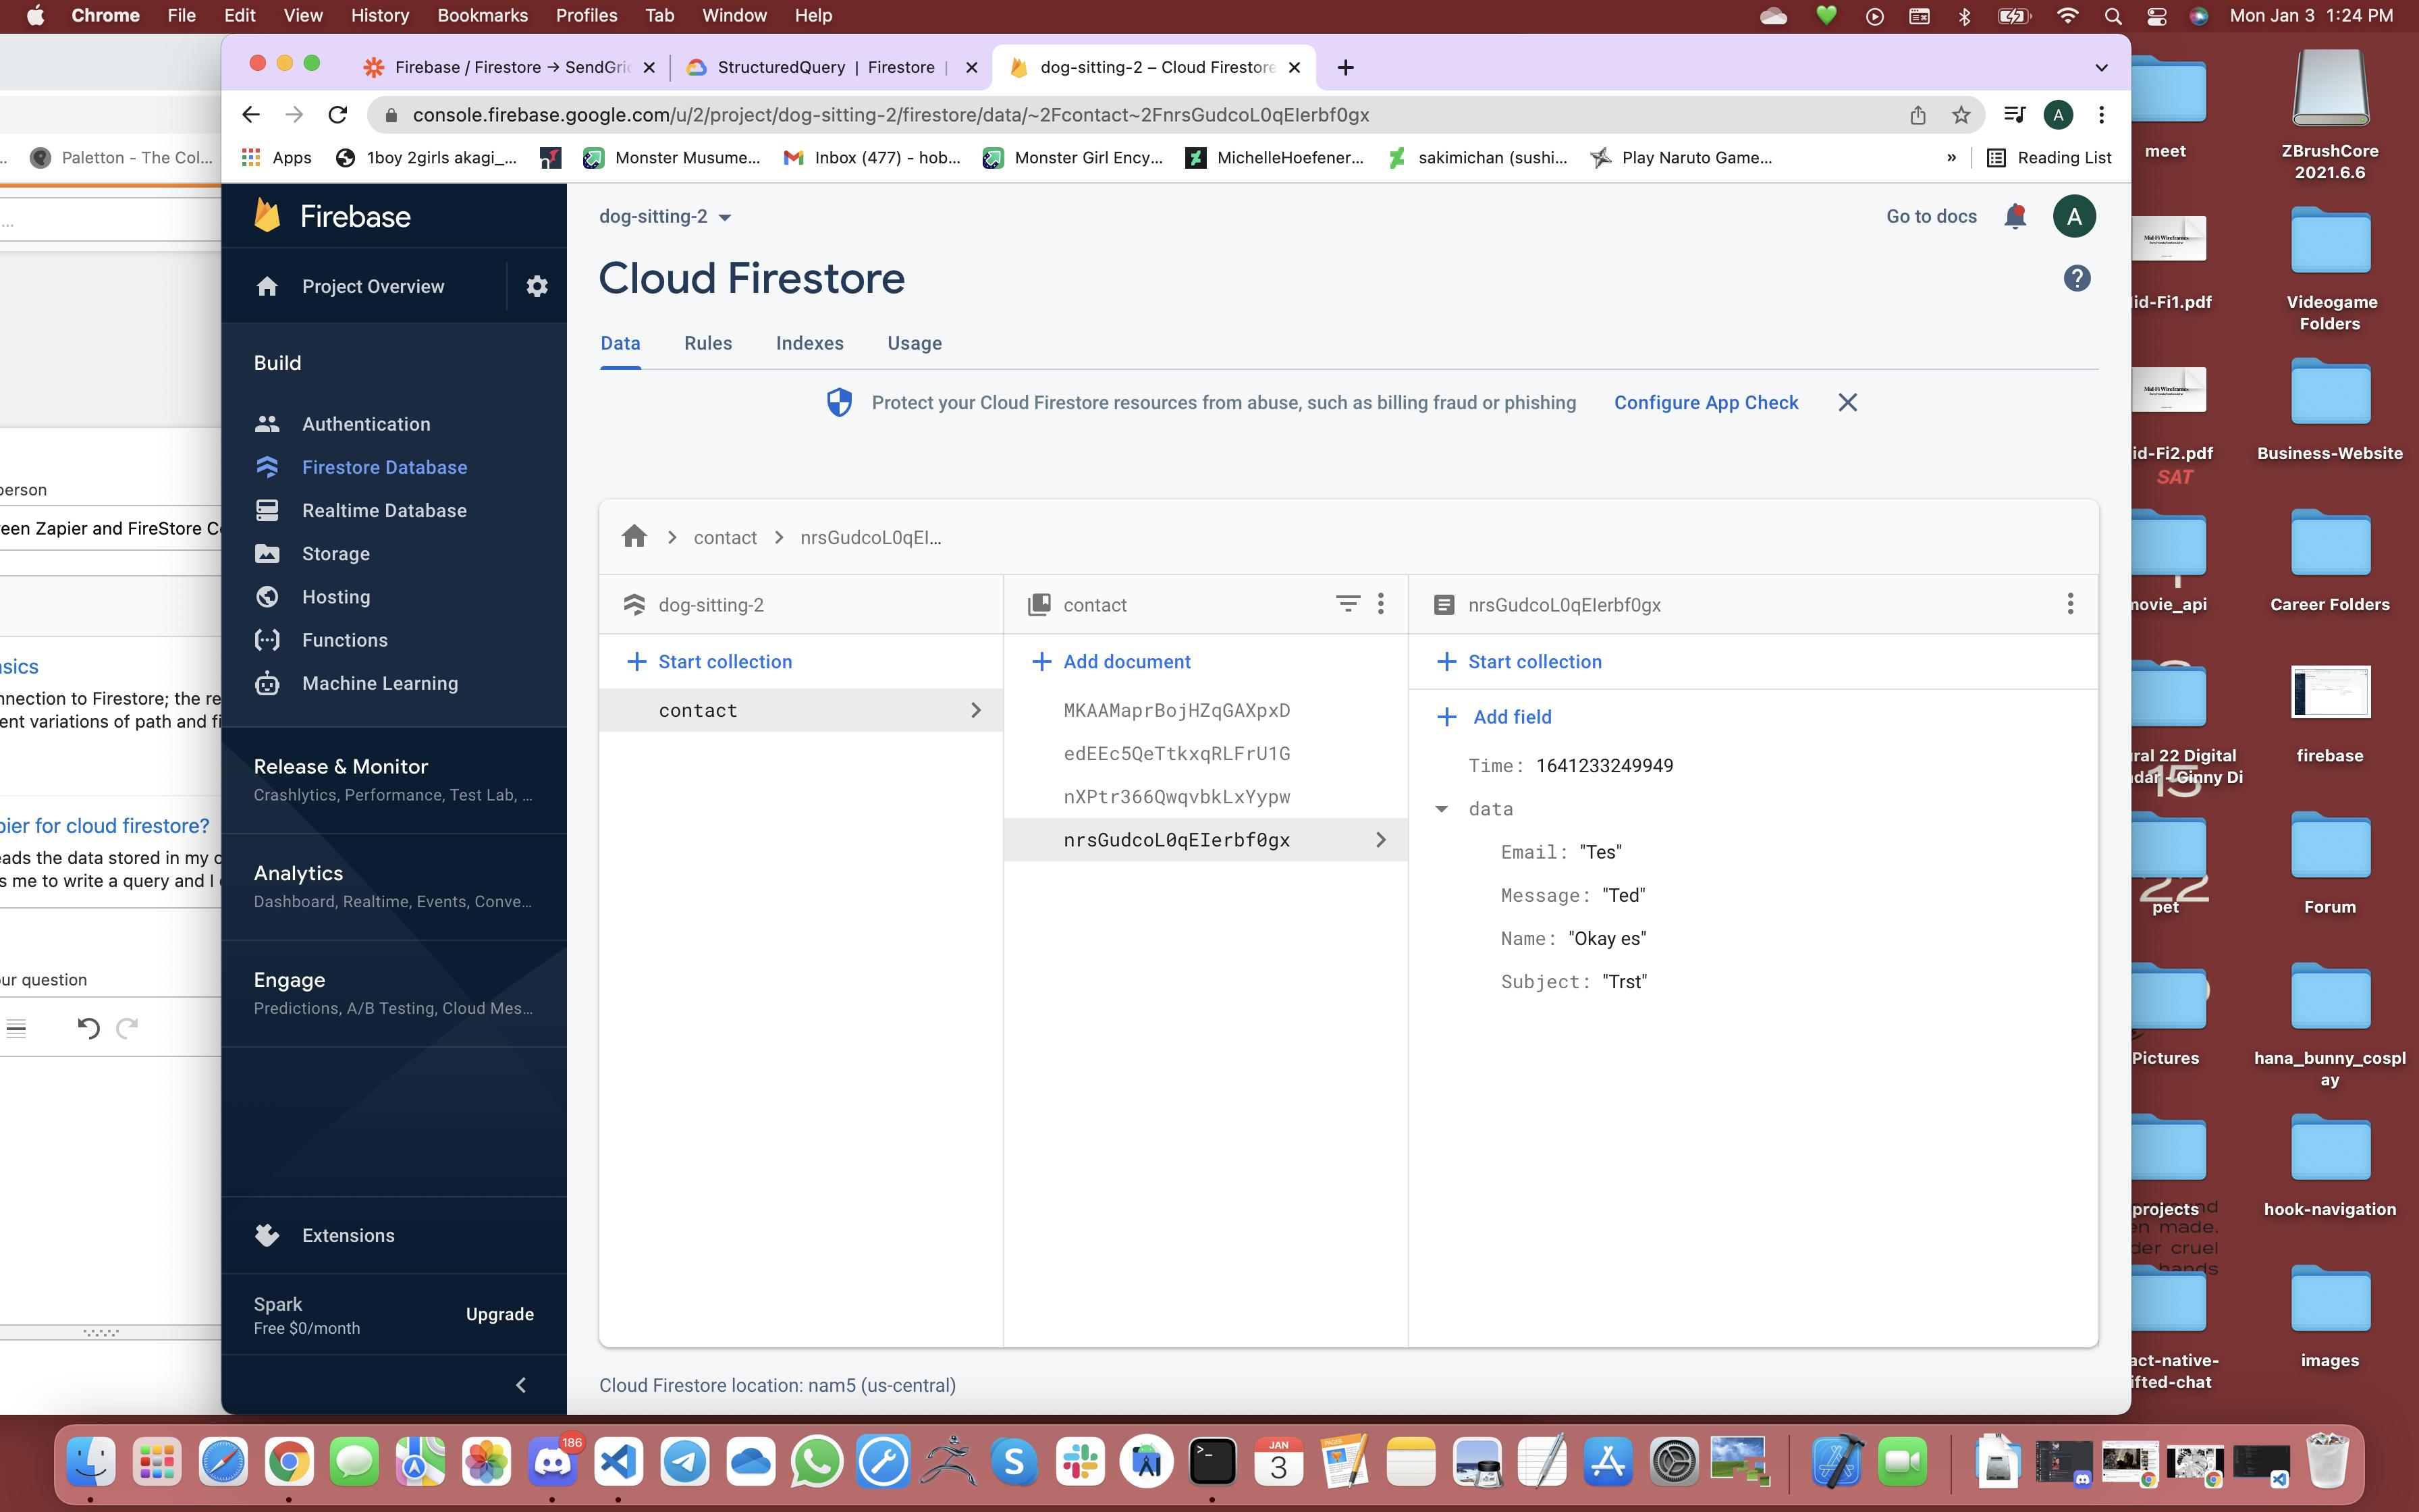Open contact collection three-dot menu

[x=1380, y=604]
